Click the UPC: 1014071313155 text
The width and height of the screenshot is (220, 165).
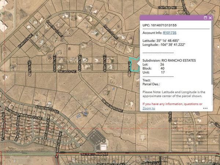coord(159,25)
